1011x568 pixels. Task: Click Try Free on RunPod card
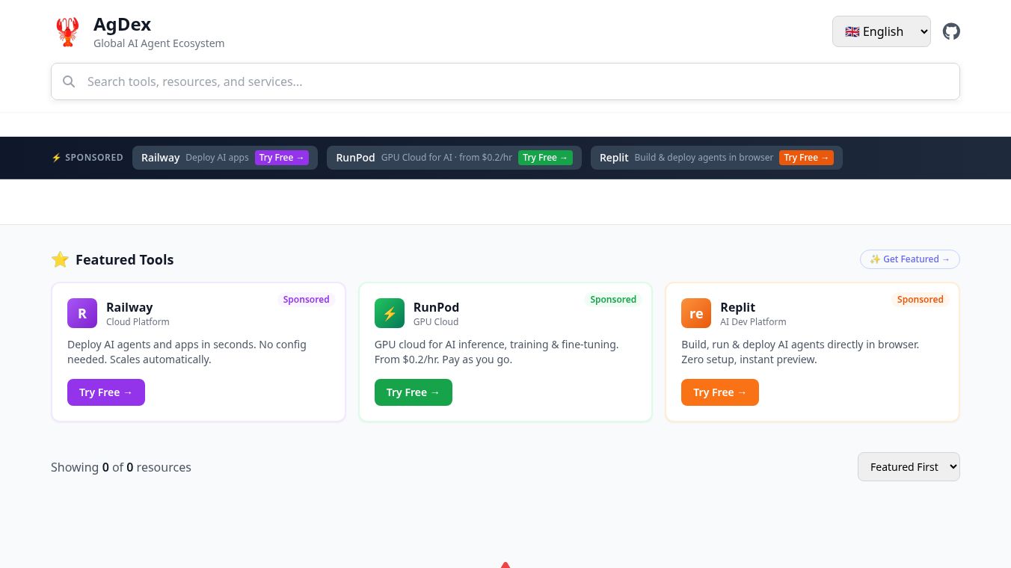(x=414, y=392)
